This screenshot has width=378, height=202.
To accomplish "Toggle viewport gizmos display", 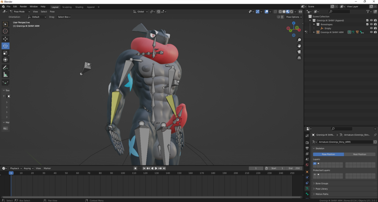I will [258, 12].
